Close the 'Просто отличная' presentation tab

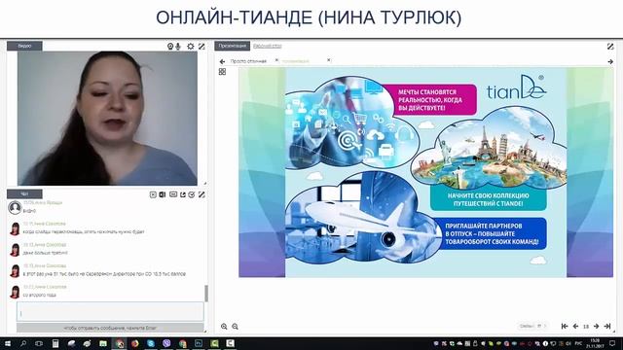pyautogui.click(x=276, y=60)
